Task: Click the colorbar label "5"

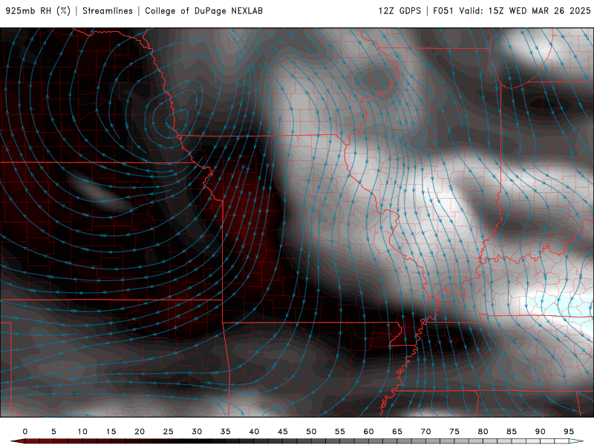Action: 53,432
